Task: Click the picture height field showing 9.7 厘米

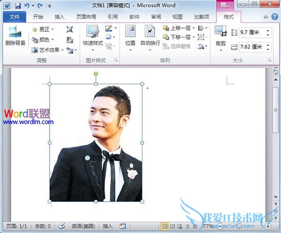Action: pyautogui.click(x=251, y=33)
